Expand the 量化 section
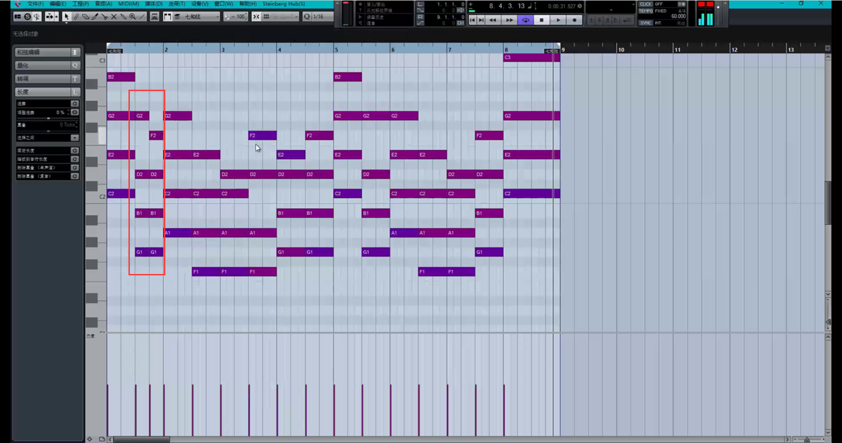The image size is (842, 443). [x=47, y=65]
